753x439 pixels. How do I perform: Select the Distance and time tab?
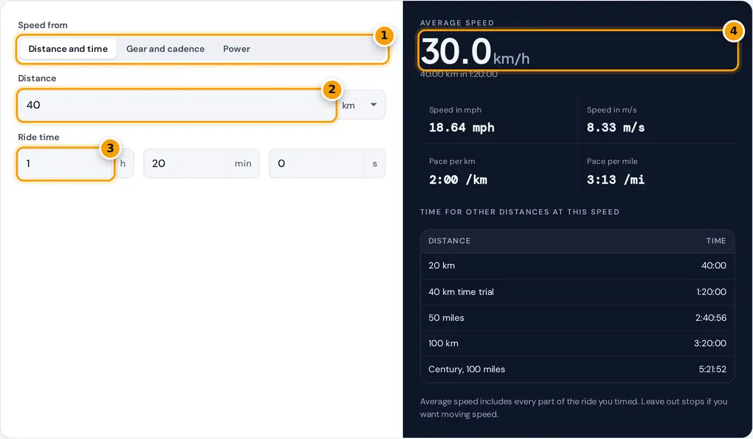pyautogui.click(x=68, y=49)
